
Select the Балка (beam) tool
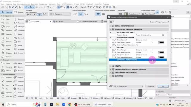click(5, 23)
